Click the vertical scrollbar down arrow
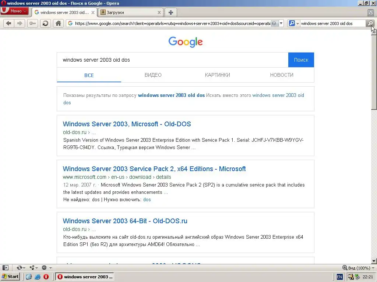 tap(374, 261)
